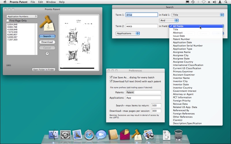
Task: Click Search max items to return field
Action: tap(156, 105)
